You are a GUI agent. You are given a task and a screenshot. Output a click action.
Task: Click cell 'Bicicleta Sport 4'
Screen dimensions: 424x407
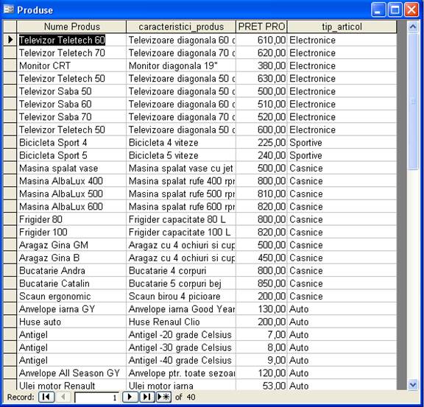tap(71, 142)
